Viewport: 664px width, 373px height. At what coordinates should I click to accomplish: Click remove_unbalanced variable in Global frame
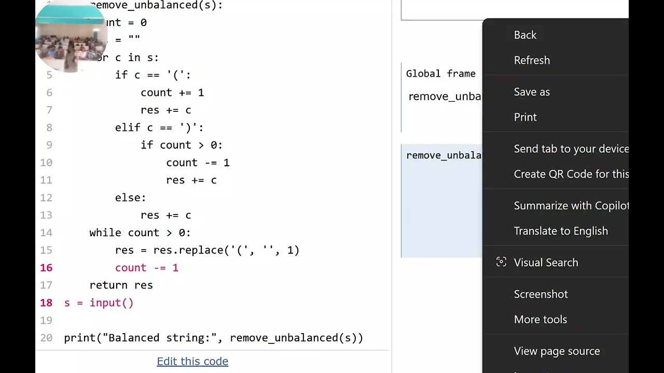tap(445, 96)
